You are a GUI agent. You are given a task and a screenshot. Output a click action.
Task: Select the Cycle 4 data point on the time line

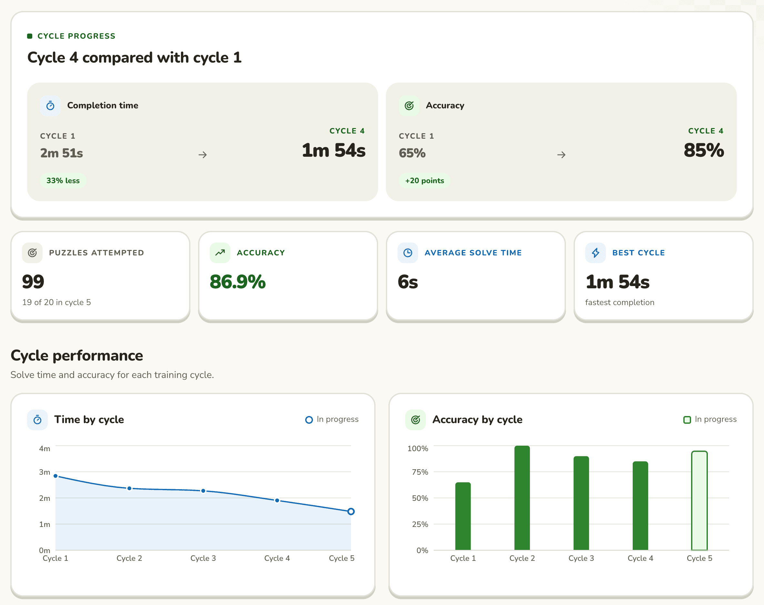[277, 501]
